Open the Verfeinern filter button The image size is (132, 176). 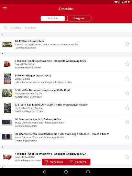[54, 162]
